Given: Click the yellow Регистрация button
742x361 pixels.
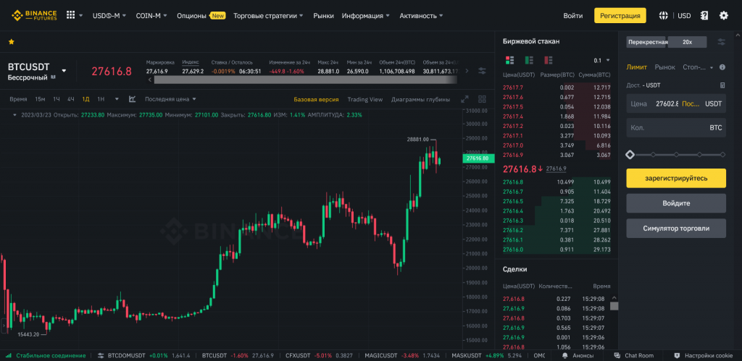Looking at the screenshot, I should (x=620, y=16).
